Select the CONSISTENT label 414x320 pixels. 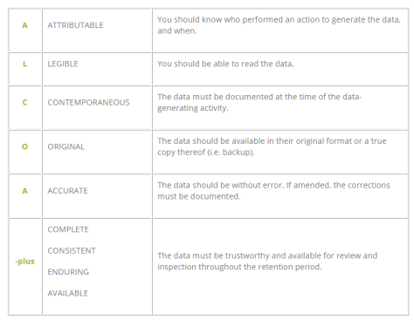[x=72, y=250]
